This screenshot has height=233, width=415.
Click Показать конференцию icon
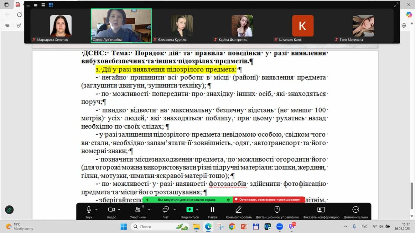click(321, 210)
